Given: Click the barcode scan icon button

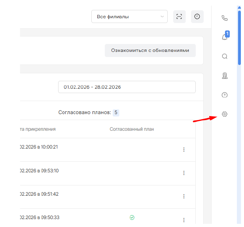Looking at the screenshot, I should tap(179, 17).
